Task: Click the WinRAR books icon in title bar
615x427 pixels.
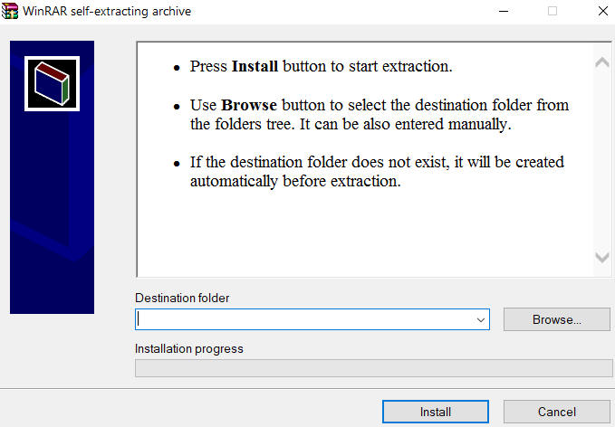Action: coord(12,11)
